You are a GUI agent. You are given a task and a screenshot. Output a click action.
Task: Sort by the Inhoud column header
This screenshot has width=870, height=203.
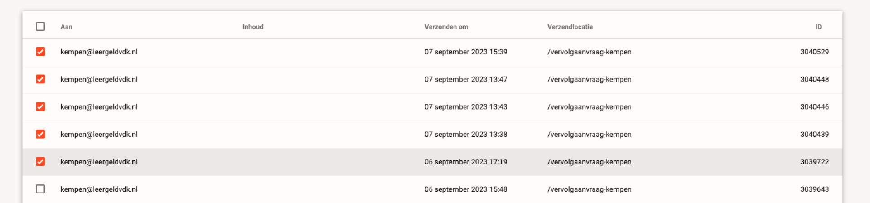pyautogui.click(x=253, y=27)
